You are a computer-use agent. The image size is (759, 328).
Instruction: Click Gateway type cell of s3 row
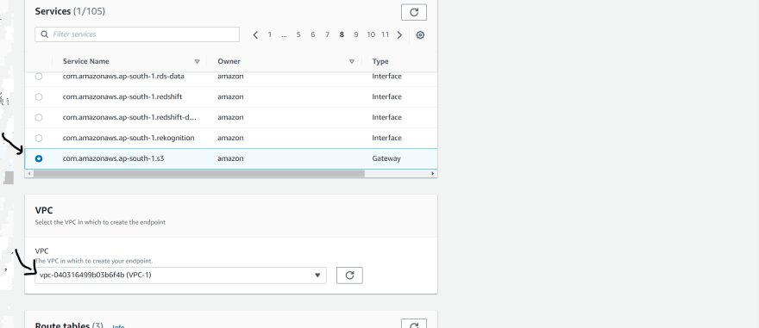[x=386, y=158]
